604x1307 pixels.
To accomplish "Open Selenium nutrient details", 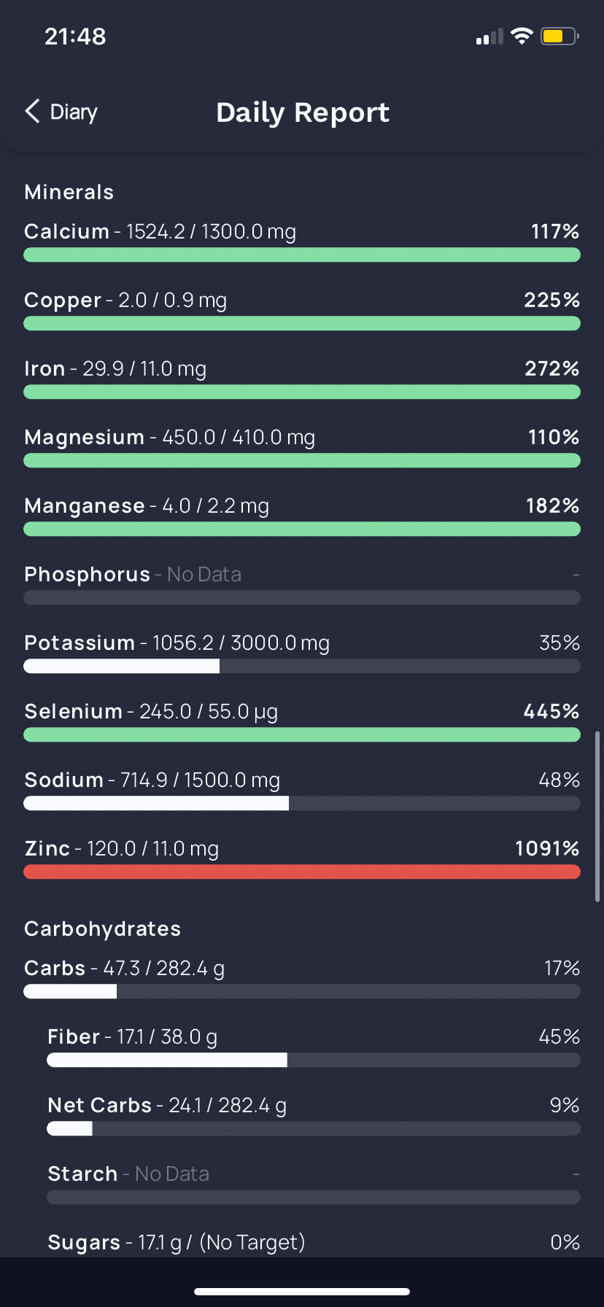I will coord(302,722).
